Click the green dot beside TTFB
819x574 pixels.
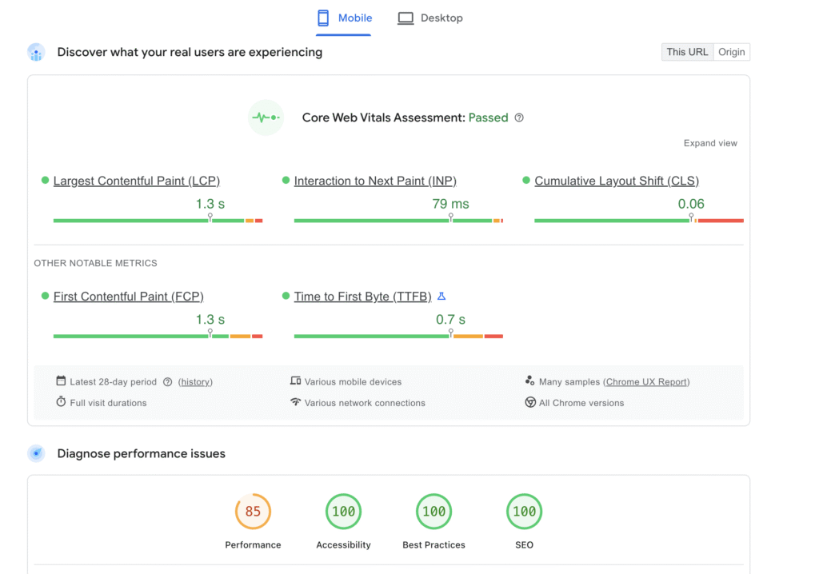(286, 296)
